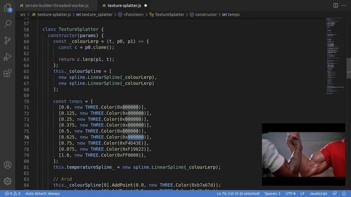This screenshot has height=197, width=351.
Task: Click line number 70
Action: tap(26, 101)
